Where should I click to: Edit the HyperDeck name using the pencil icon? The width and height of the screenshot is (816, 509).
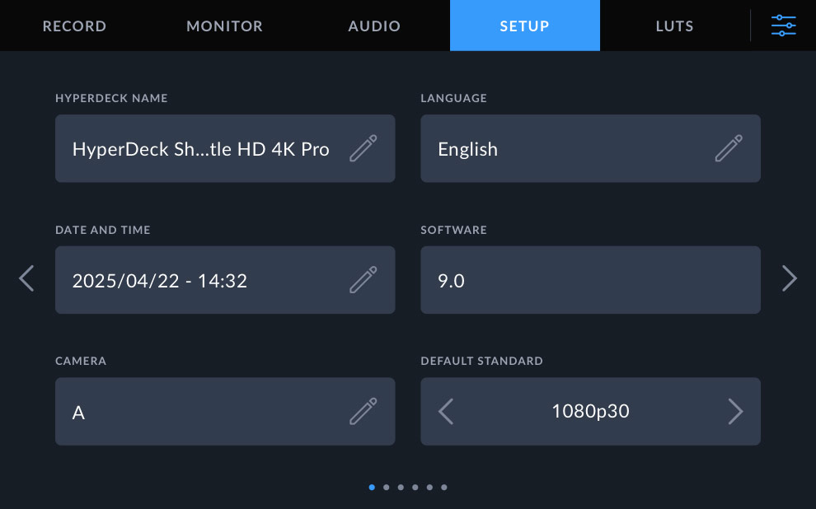click(x=363, y=148)
